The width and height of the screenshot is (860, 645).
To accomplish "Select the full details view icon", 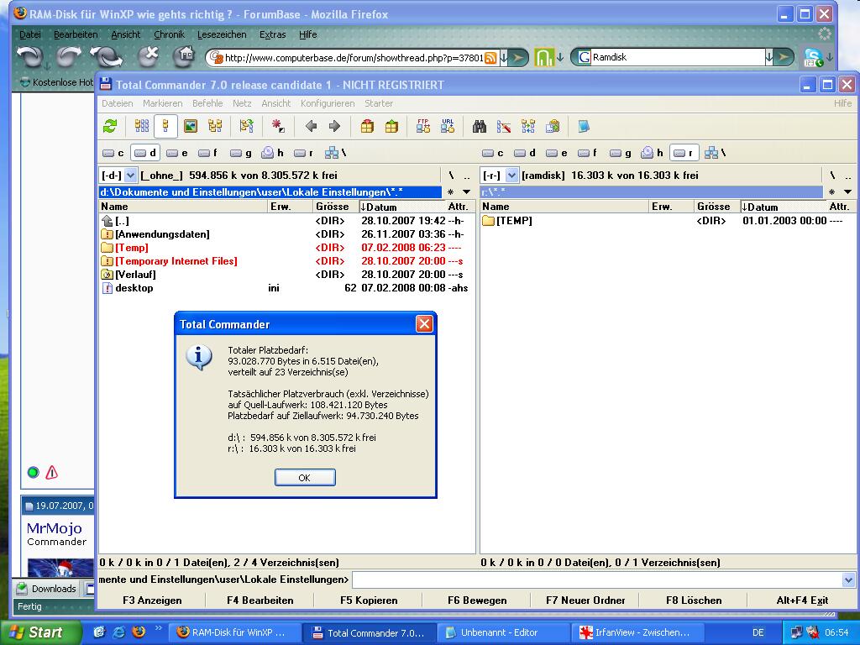I will 165,127.
